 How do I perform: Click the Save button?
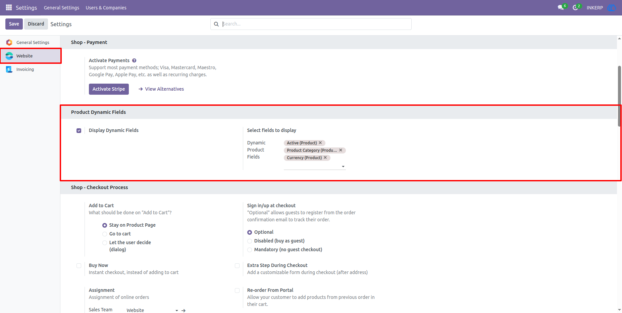(14, 24)
